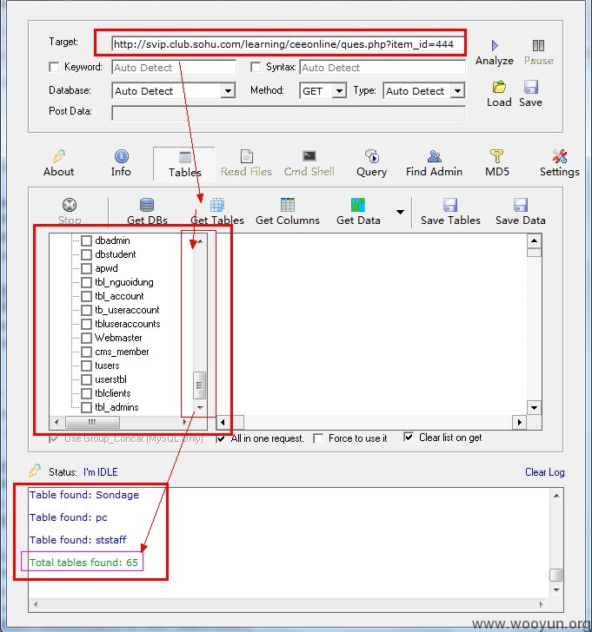Select the dbstudent table row

(x=116, y=254)
